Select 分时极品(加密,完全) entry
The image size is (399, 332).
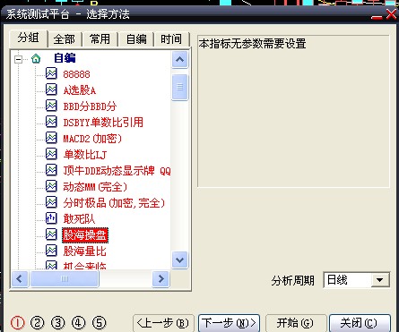coord(114,203)
